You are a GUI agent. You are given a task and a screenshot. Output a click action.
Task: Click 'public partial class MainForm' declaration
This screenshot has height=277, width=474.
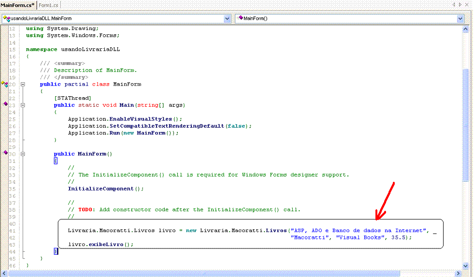pyautogui.click(x=90, y=85)
